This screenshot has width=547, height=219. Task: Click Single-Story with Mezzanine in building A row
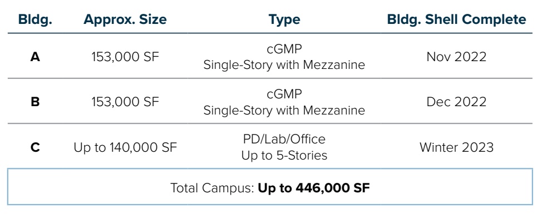[x=284, y=65]
